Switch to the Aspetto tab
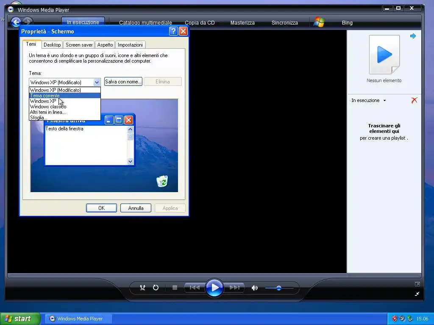Image resolution: width=434 pixels, height=325 pixels. click(x=105, y=45)
